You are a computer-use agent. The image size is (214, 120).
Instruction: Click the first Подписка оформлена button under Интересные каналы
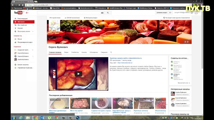182,95
